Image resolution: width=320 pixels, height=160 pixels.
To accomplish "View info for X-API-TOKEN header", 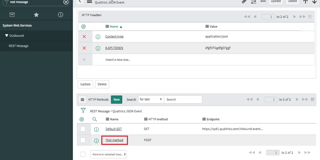I will click(98, 48).
